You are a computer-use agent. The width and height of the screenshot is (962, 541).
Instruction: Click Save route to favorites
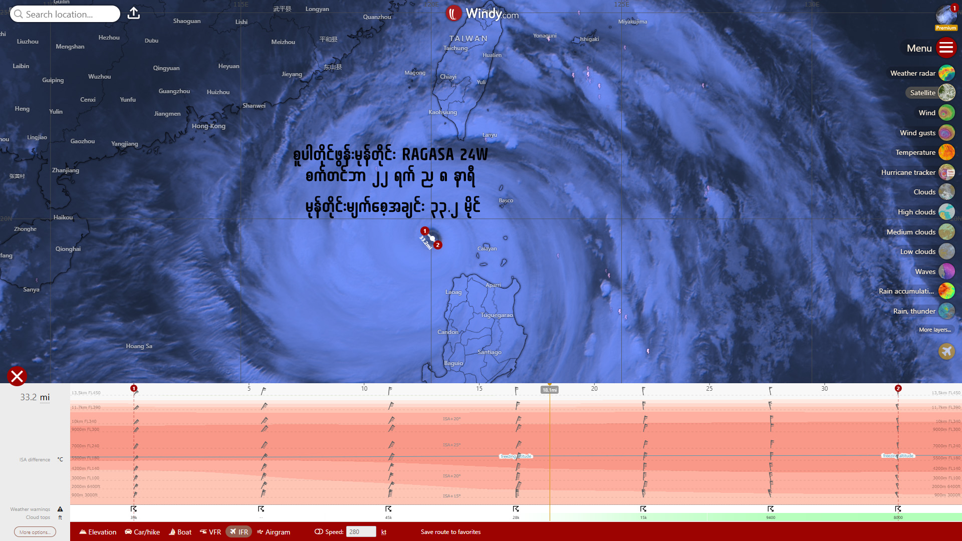(450, 532)
